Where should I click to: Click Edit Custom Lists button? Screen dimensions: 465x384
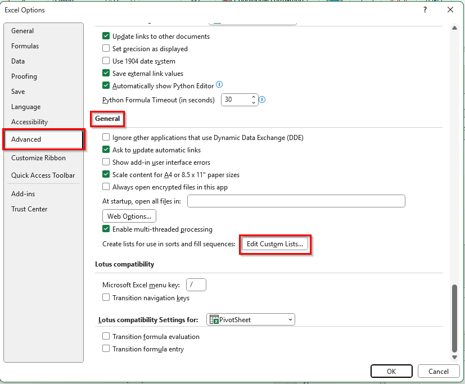tap(275, 244)
